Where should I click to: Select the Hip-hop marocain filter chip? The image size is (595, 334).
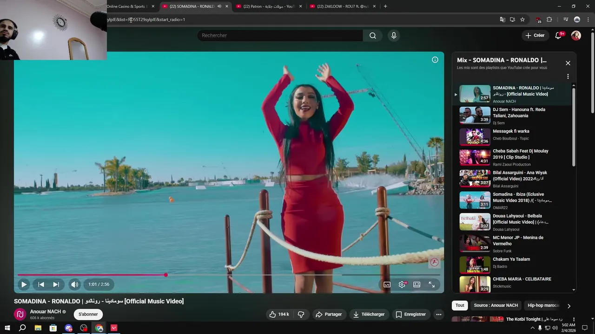coord(543,305)
